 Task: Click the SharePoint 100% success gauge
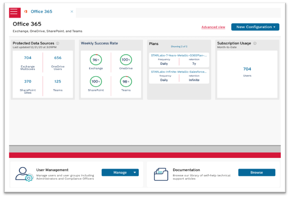[96, 81]
